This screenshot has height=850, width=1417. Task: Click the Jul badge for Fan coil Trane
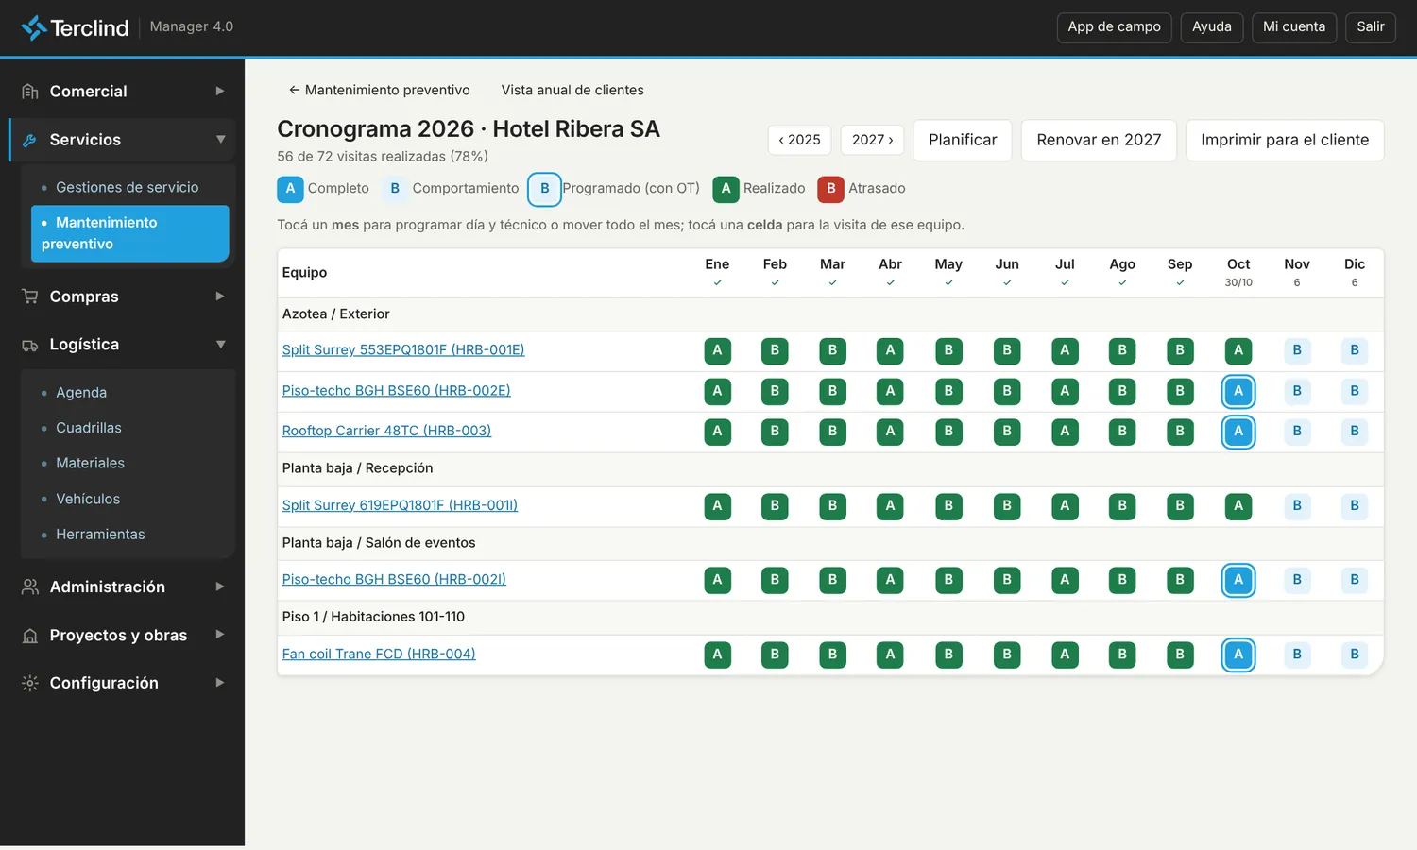1065,654
